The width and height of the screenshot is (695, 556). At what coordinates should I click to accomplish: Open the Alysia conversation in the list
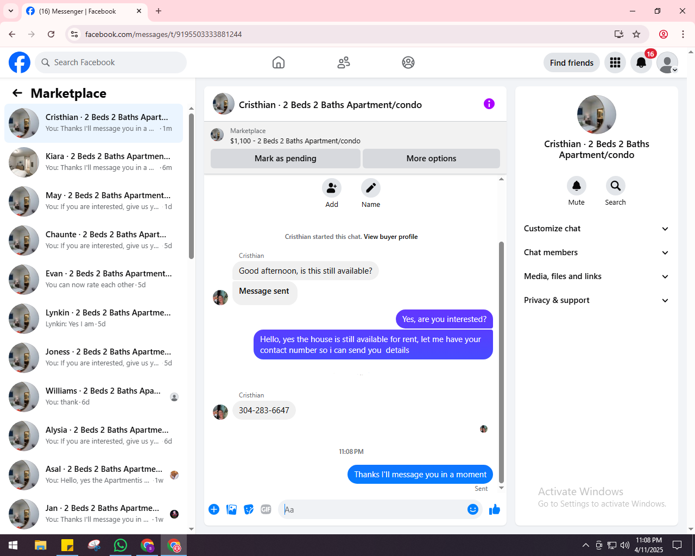(93, 436)
